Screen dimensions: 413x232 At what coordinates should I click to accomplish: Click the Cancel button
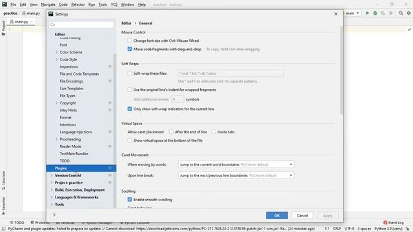302,215
